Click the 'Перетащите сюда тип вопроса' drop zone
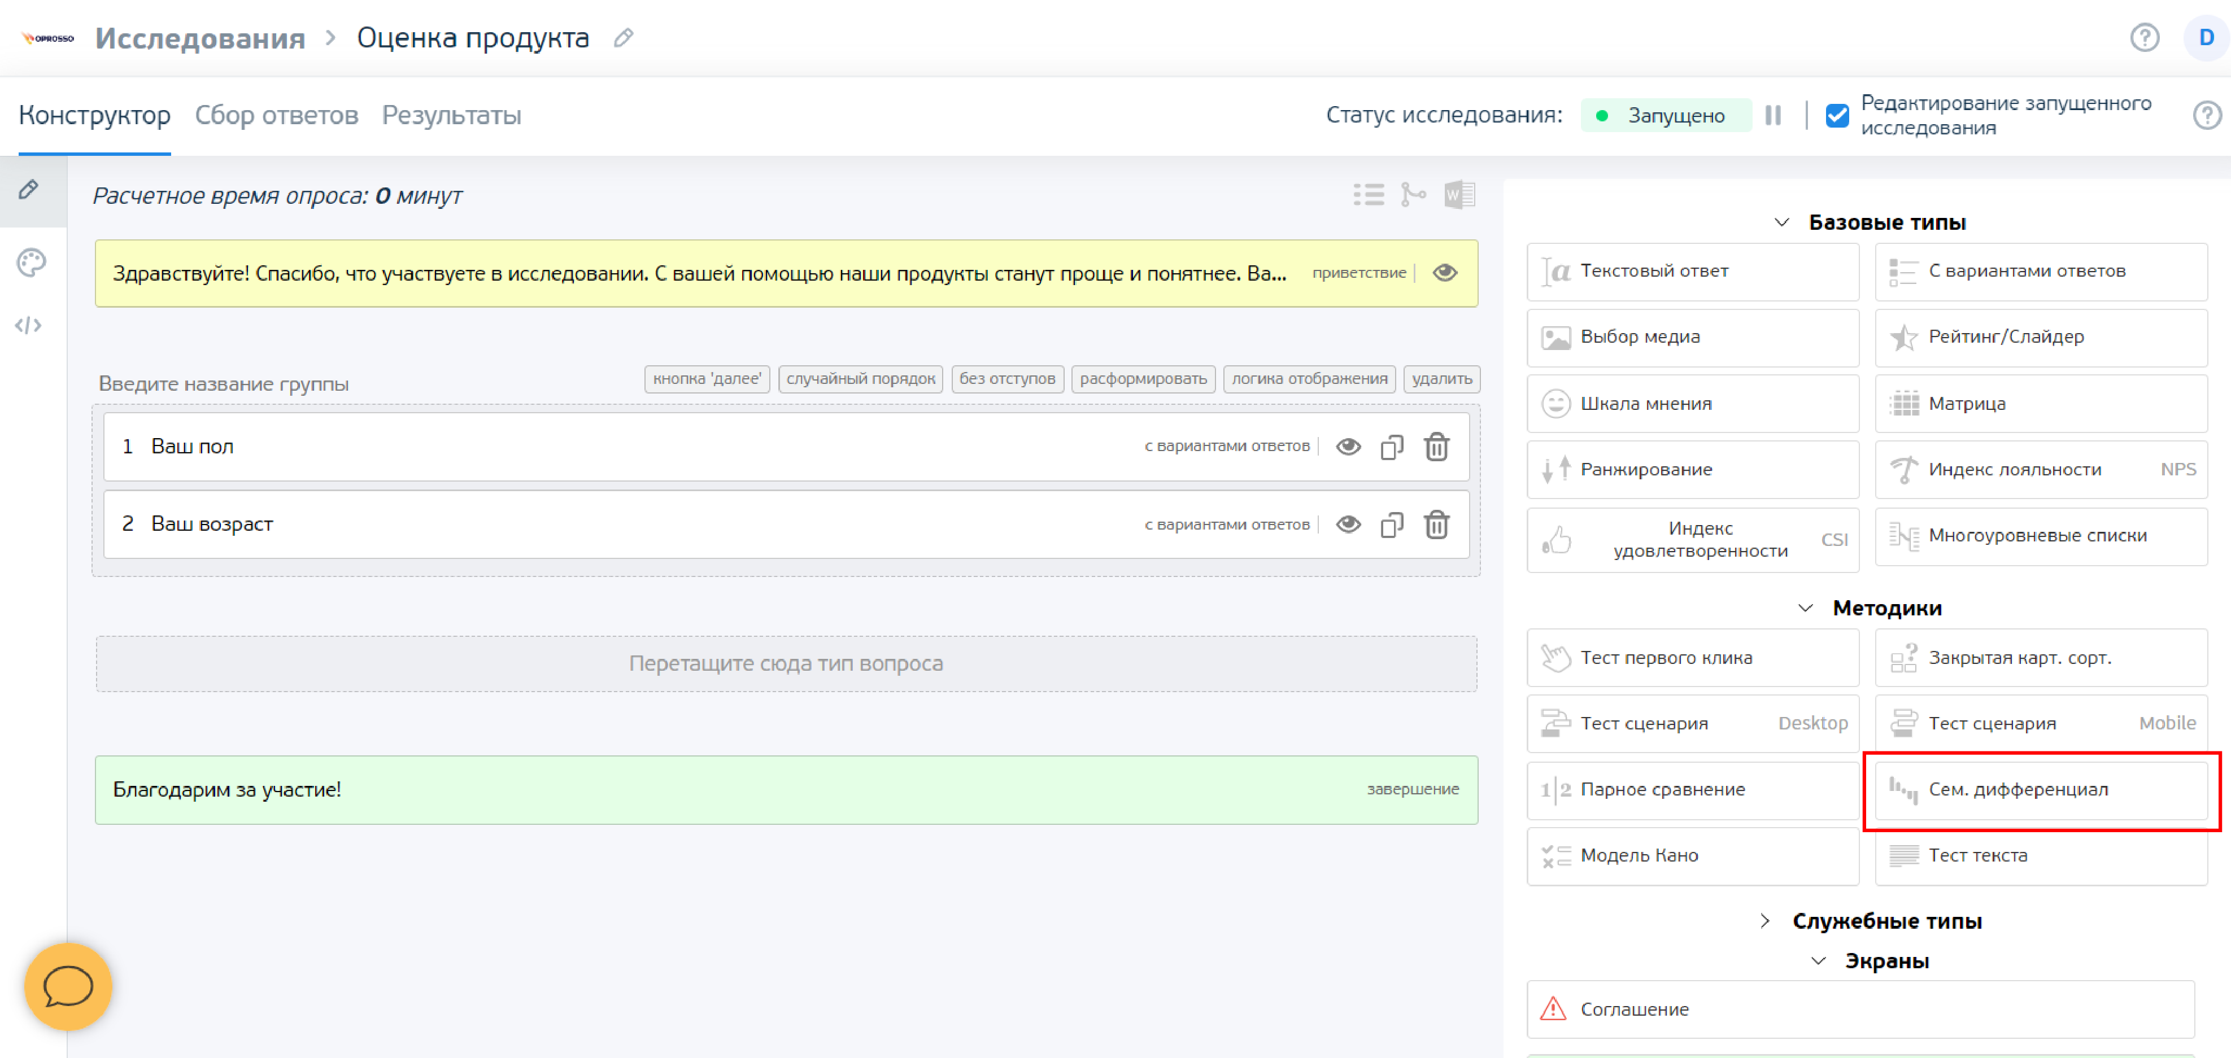2231x1058 pixels. tap(786, 664)
